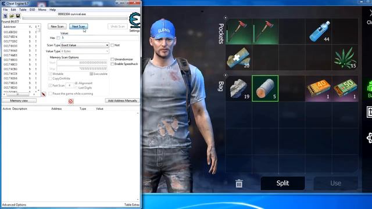Click the Pockets section collapse dot
Viewport: 372px width, 209px height.
[x=226, y=18]
